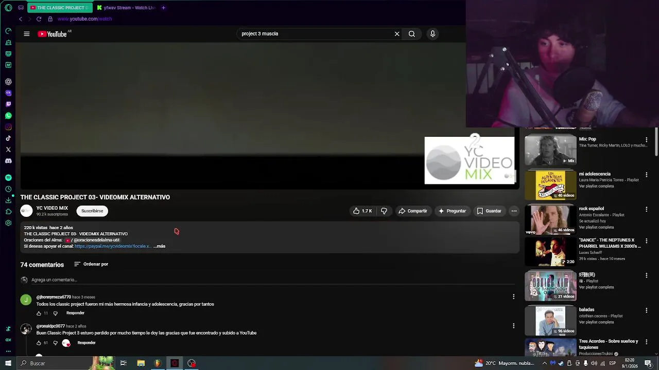Open extensions cube icon in sidebar
Viewport: 659px width, 370px height.
(8, 212)
